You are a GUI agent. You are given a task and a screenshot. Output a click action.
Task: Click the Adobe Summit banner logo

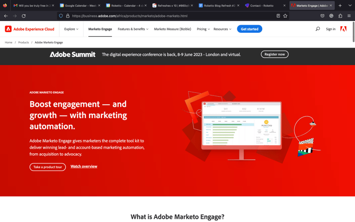pyautogui.click(x=72, y=54)
